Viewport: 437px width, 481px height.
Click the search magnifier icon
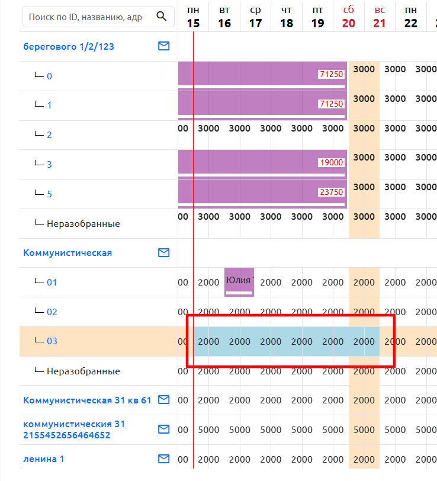pos(161,16)
